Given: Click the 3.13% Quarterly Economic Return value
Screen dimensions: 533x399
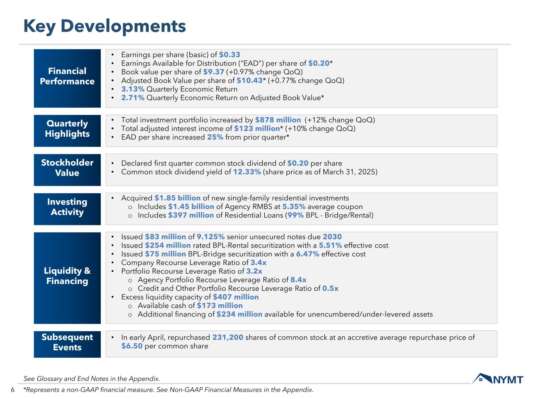Looking at the screenshot, I should click(x=133, y=89).
